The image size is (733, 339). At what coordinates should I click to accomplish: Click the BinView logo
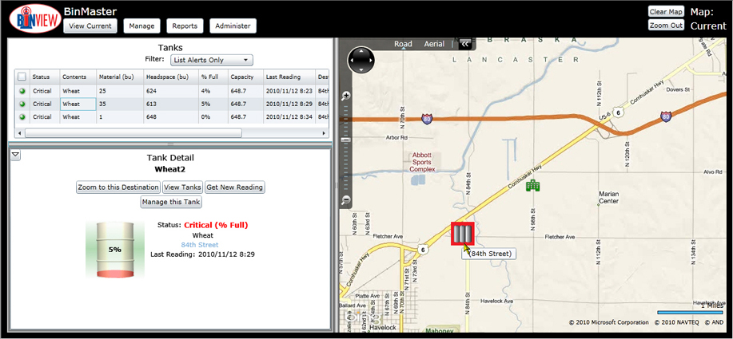pyautogui.click(x=30, y=19)
